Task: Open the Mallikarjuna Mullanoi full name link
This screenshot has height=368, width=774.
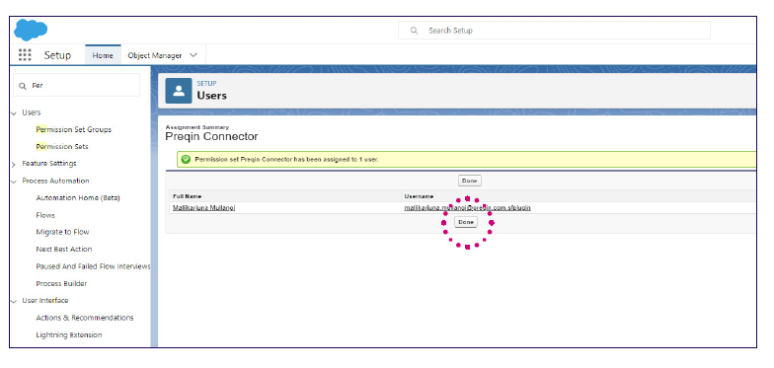Action: (203, 207)
